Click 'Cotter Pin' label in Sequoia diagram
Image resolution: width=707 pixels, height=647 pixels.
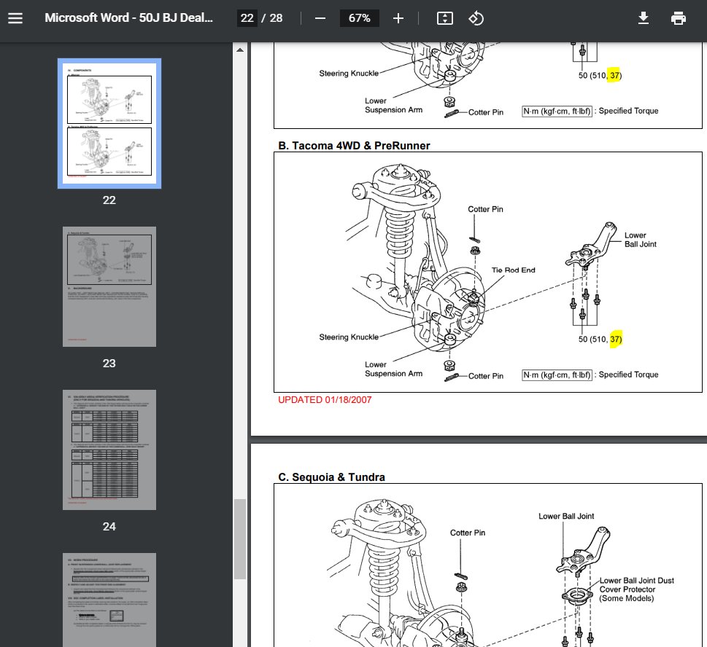pos(468,533)
